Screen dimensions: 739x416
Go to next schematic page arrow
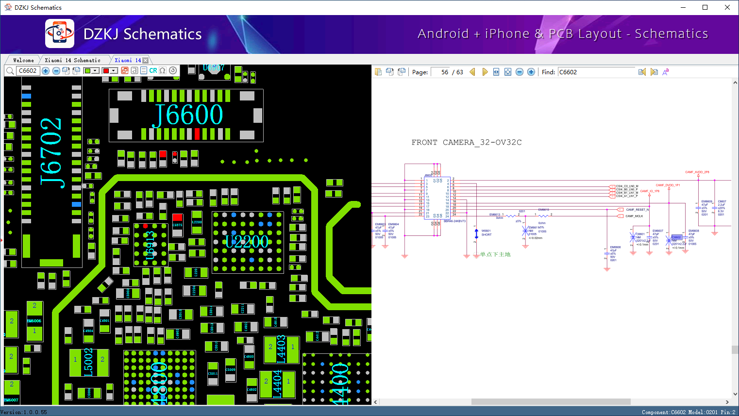(x=485, y=72)
